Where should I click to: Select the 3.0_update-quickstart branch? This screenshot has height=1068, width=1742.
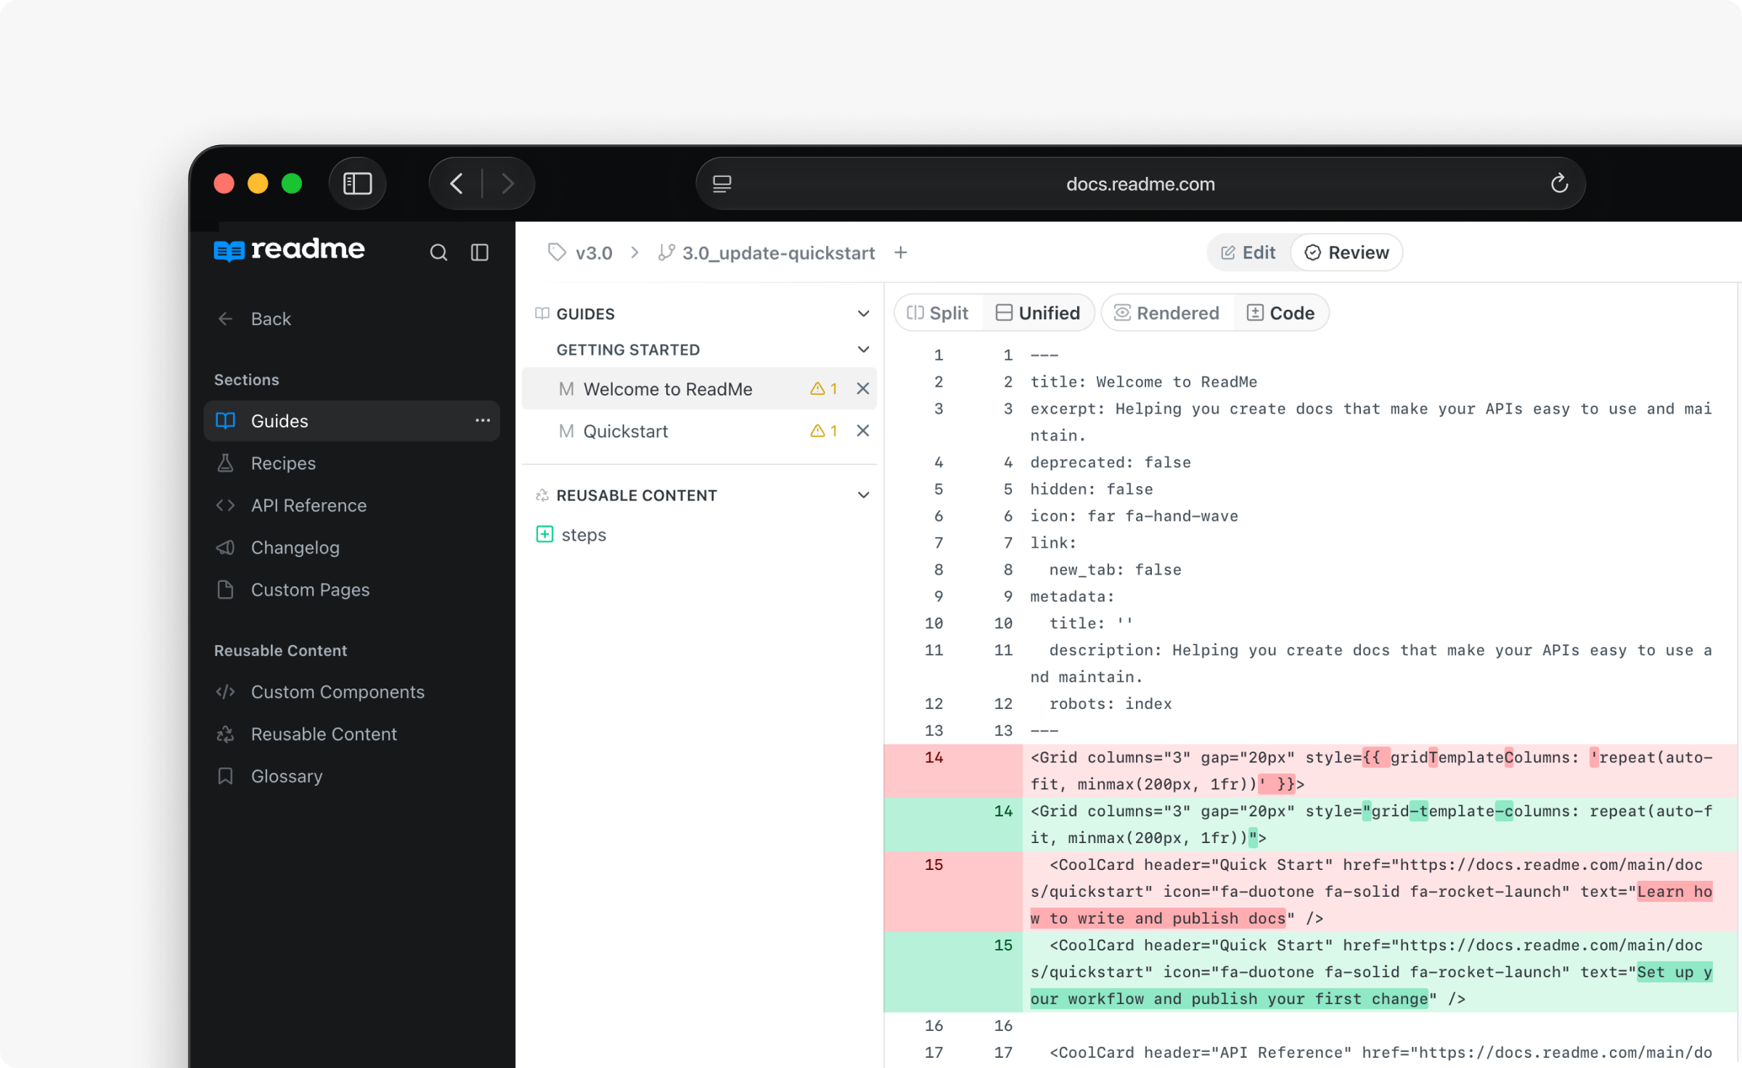point(778,253)
